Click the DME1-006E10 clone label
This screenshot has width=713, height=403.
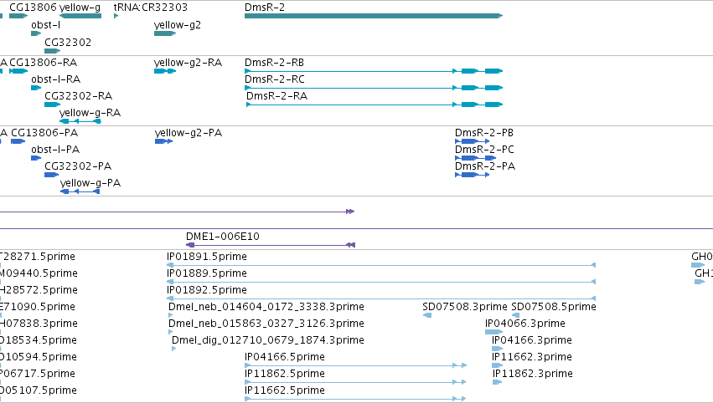click(x=223, y=237)
